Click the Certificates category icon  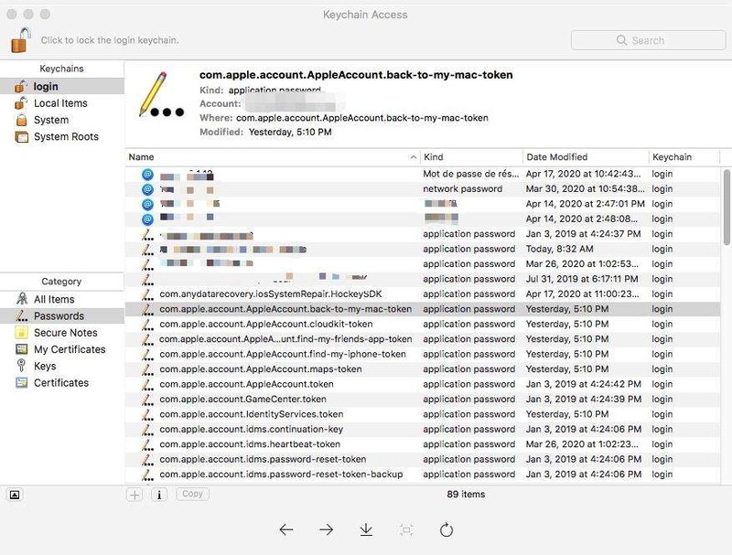pos(21,383)
